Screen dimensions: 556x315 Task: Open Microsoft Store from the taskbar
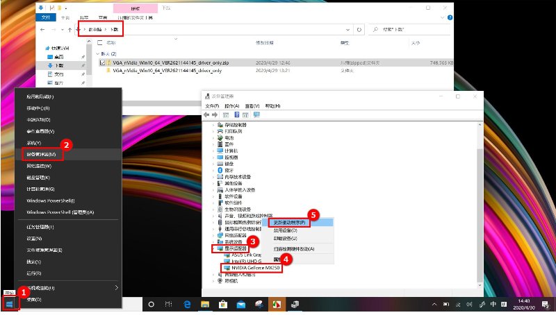coord(223,304)
